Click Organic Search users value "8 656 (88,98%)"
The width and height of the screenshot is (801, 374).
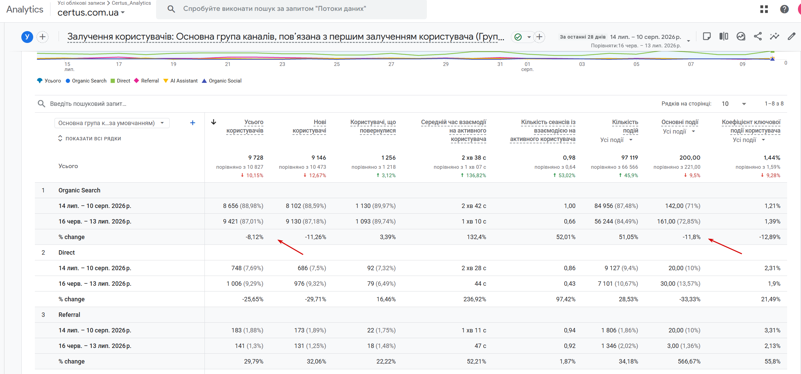click(x=243, y=206)
